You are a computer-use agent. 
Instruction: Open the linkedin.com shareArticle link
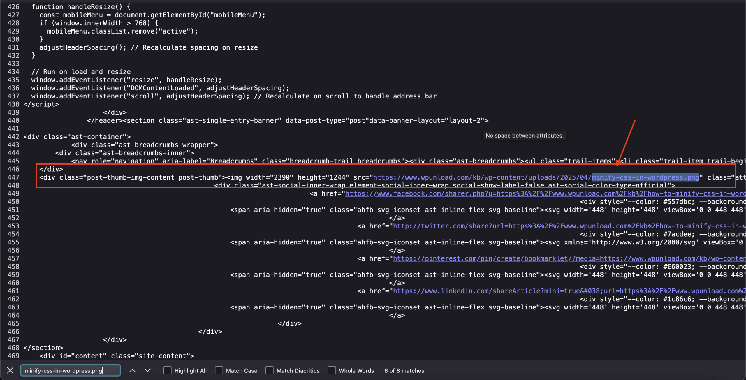coord(569,291)
